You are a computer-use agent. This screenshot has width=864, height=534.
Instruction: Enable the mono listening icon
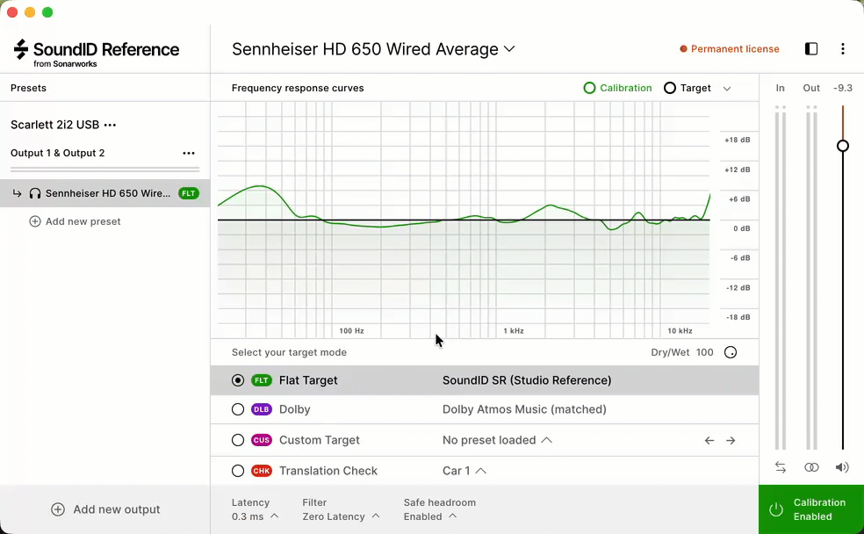tap(810, 468)
